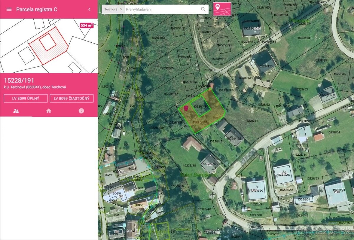The width and height of the screenshot is (354, 240).
Task: Open the pink map layer switcher button
Action: [x=222, y=9]
